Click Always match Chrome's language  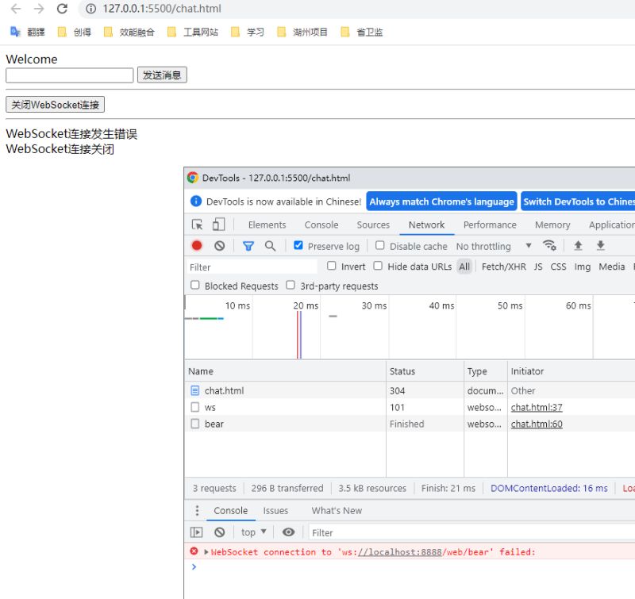click(x=441, y=202)
